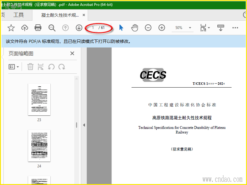Go to next page arrow
This screenshot has height=185, width=247.
click(x=79, y=28)
